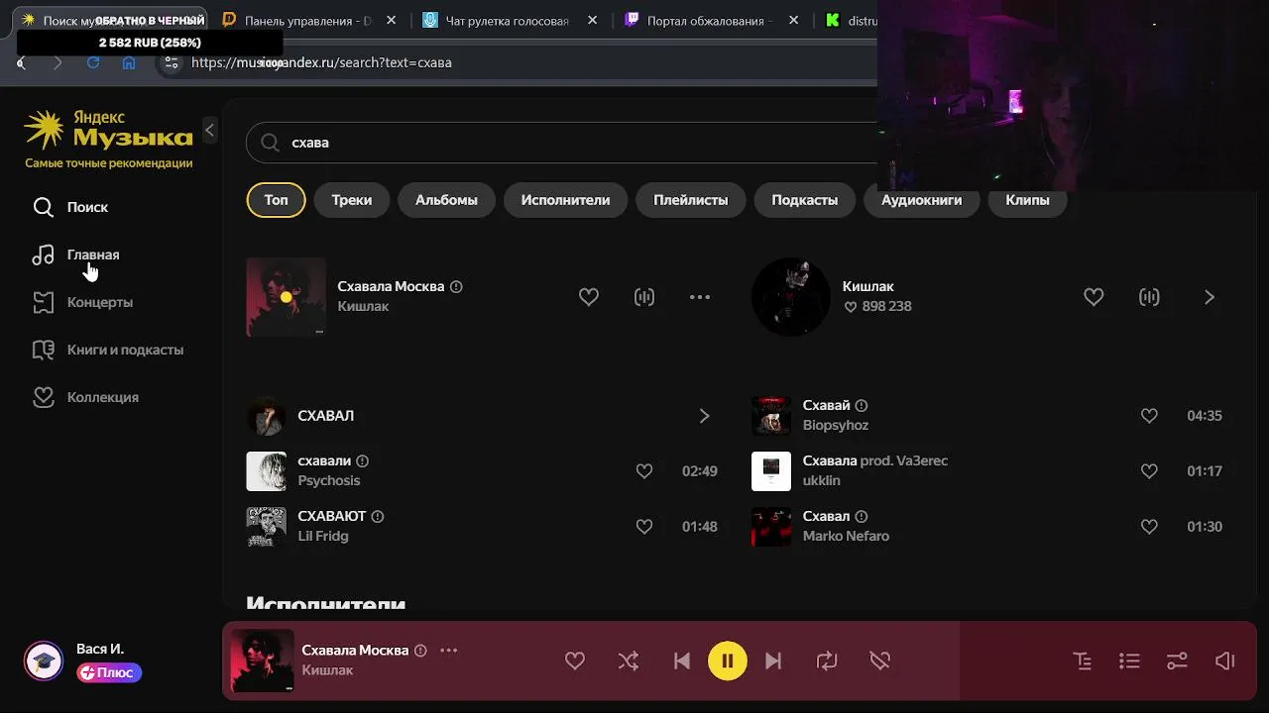Open more options for Схавала Москва result
The image size is (1269, 713).
[x=700, y=297]
